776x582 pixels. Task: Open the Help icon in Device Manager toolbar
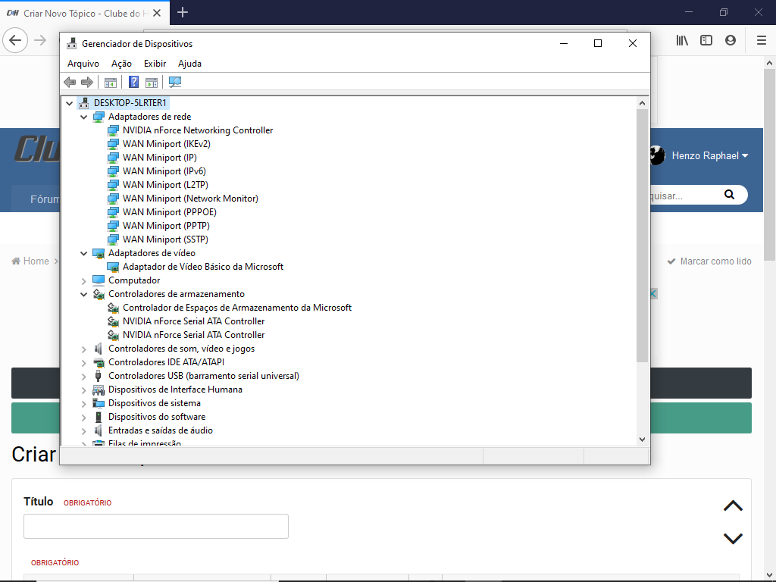[133, 82]
